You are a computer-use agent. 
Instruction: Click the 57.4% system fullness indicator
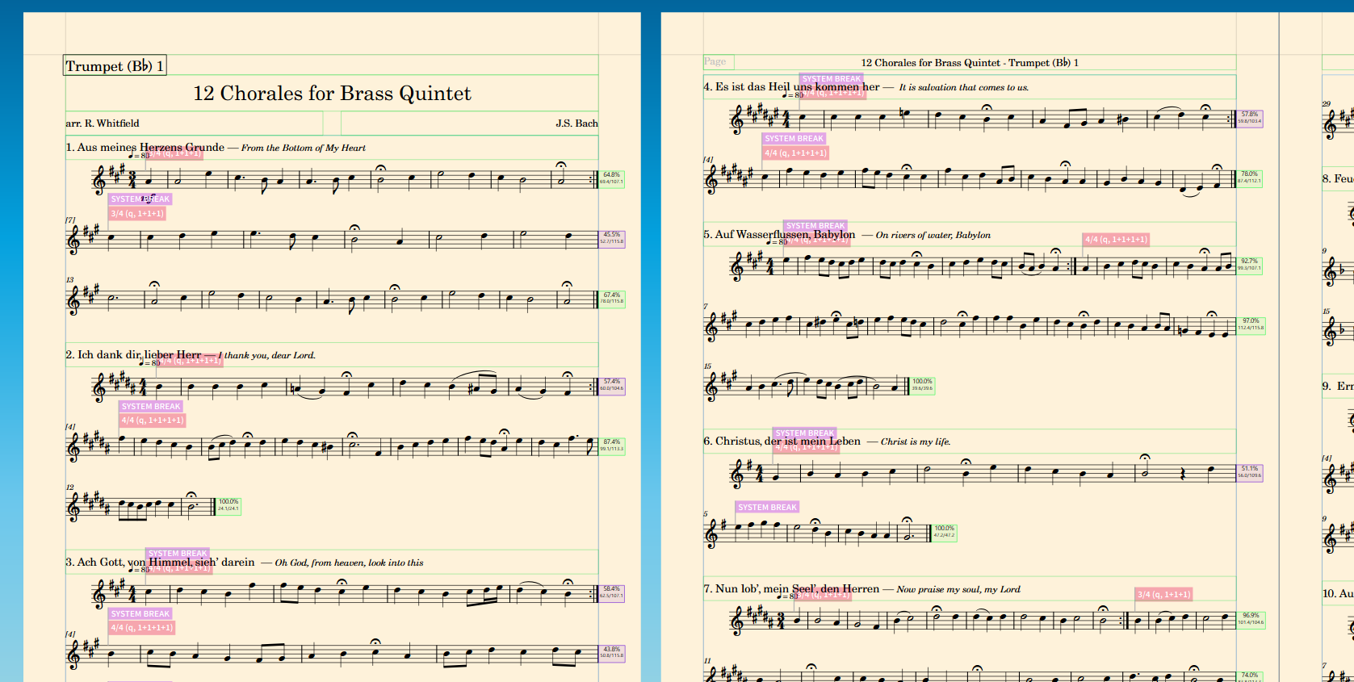point(611,385)
